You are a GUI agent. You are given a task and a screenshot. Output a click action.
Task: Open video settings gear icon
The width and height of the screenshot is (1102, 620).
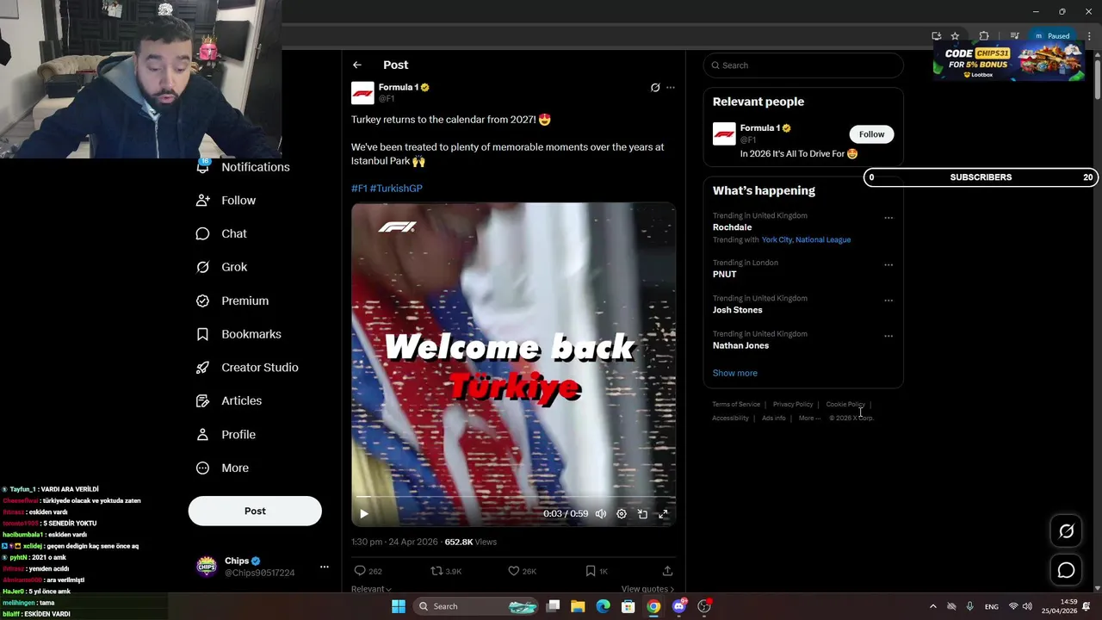[x=622, y=514]
